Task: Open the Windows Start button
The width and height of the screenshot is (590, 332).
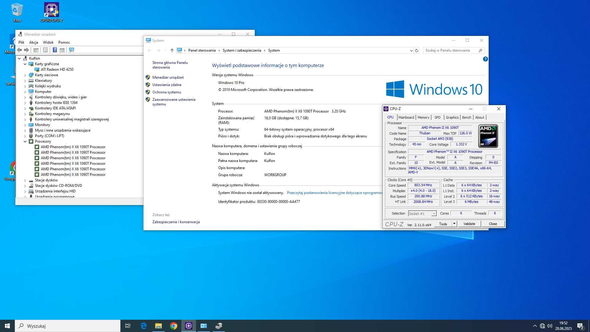Action: coord(7,326)
